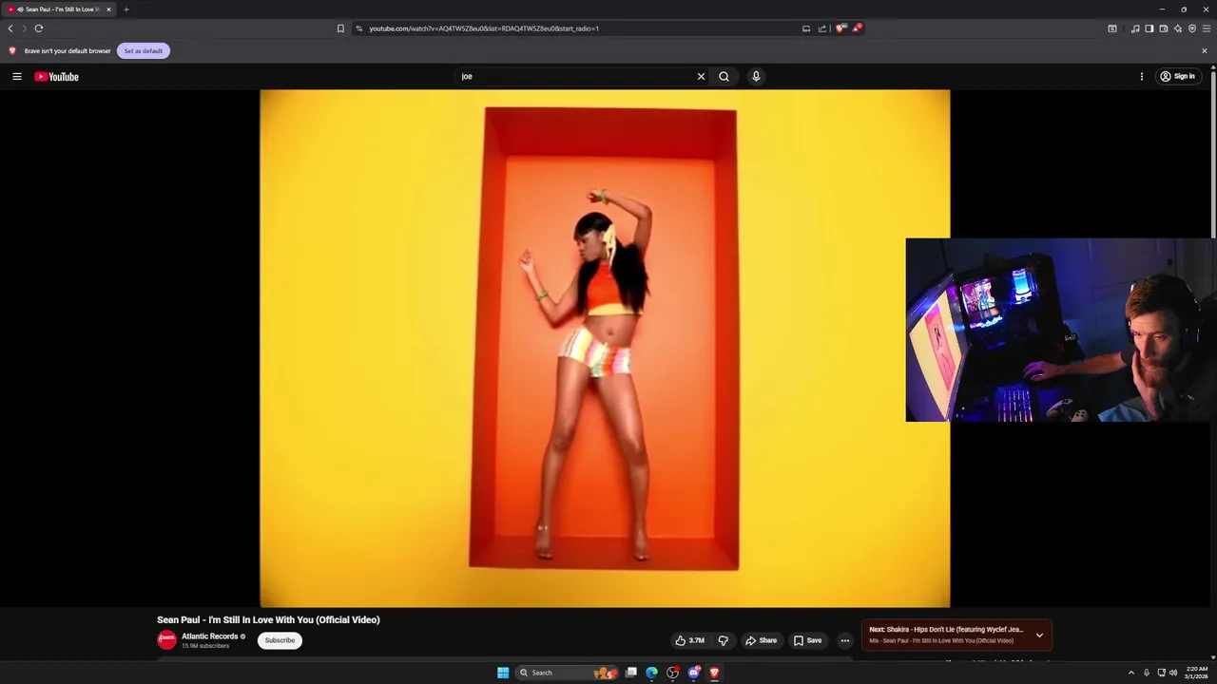
Task: Click the video title text
Action: click(x=268, y=619)
